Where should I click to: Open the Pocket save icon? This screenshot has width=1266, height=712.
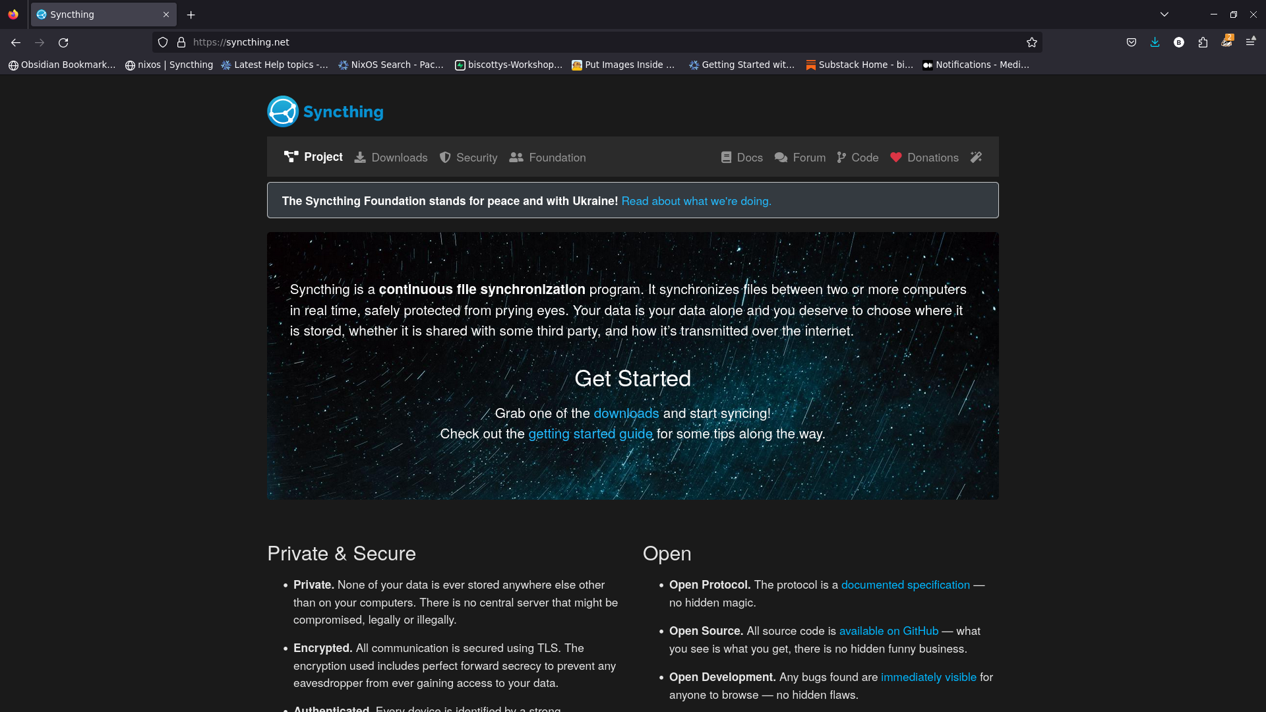pyautogui.click(x=1131, y=42)
